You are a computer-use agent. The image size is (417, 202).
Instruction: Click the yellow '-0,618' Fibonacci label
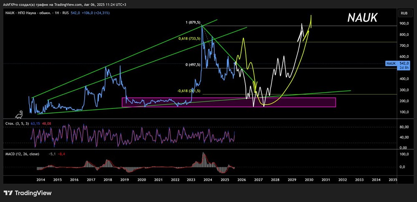tap(189, 91)
